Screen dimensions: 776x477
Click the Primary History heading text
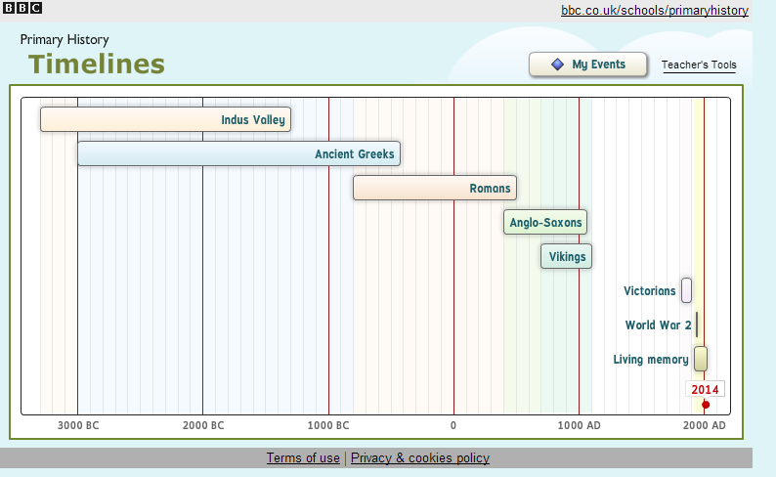click(65, 39)
